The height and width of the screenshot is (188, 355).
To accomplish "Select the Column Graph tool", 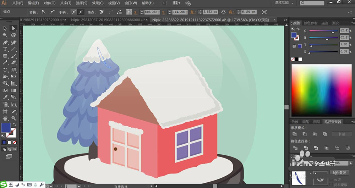I will coord(13,105).
